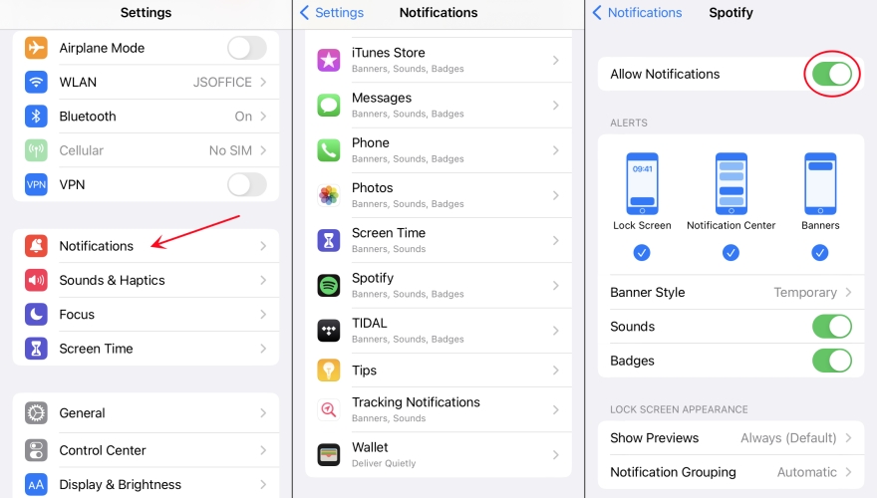Image resolution: width=877 pixels, height=498 pixels.
Task: Tap the Messages green bubble icon
Action: tap(329, 105)
